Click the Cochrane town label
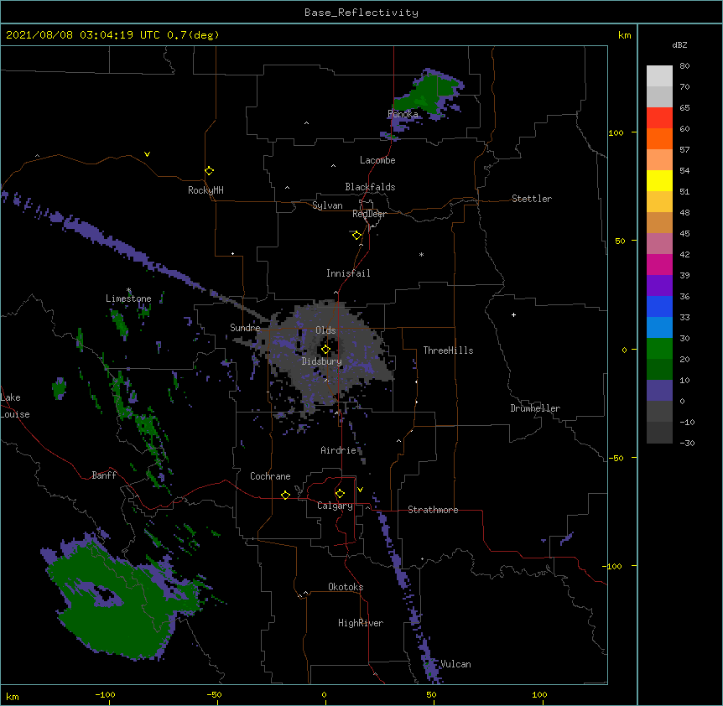Image resolution: width=723 pixels, height=706 pixels. point(270,476)
